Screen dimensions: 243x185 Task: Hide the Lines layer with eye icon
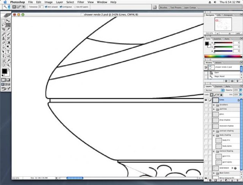206,100
